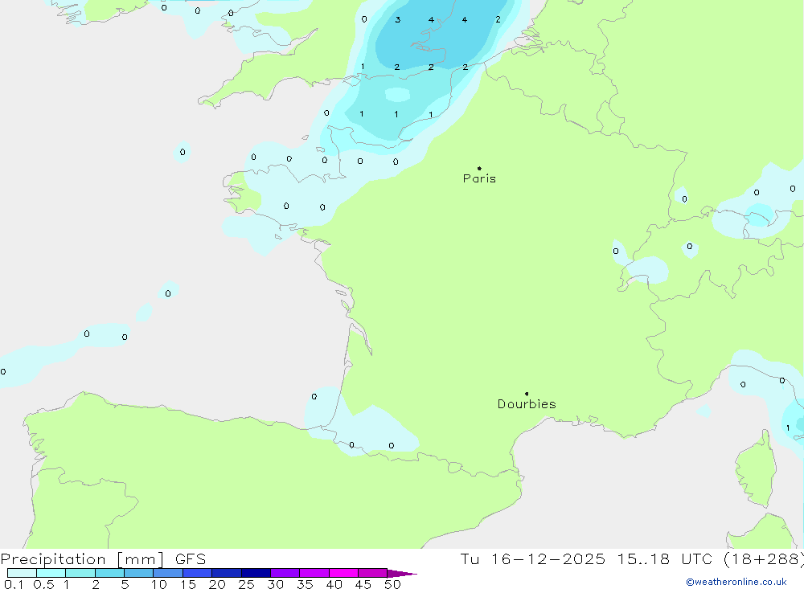Viewport: 804px width, 589px height.
Task: Click the '40' legend scale label
Action: 334,584
